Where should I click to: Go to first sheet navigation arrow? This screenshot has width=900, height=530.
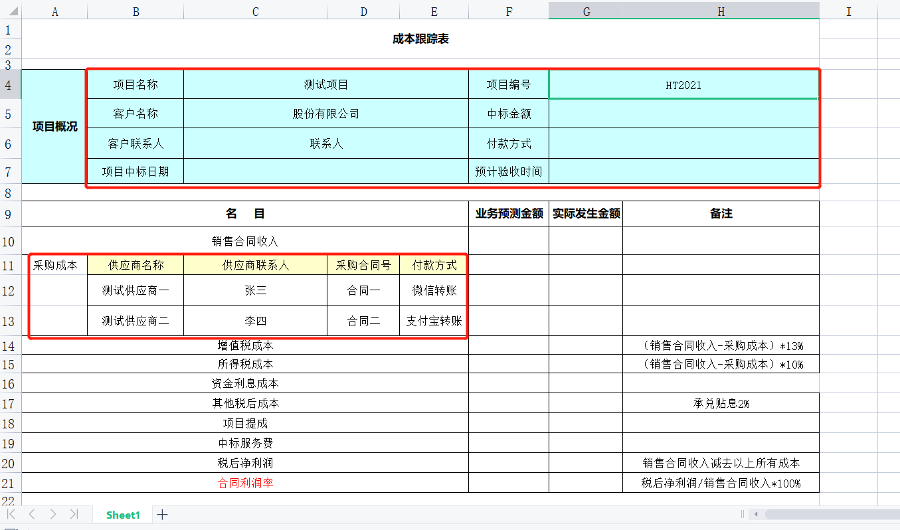coord(11,514)
